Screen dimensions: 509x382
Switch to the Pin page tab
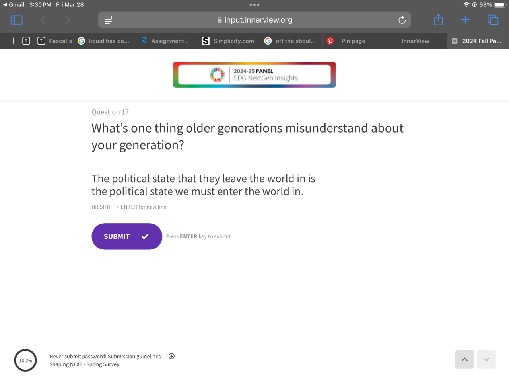point(353,41)
